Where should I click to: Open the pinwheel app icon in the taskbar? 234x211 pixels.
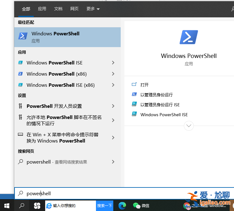point(37,206)
